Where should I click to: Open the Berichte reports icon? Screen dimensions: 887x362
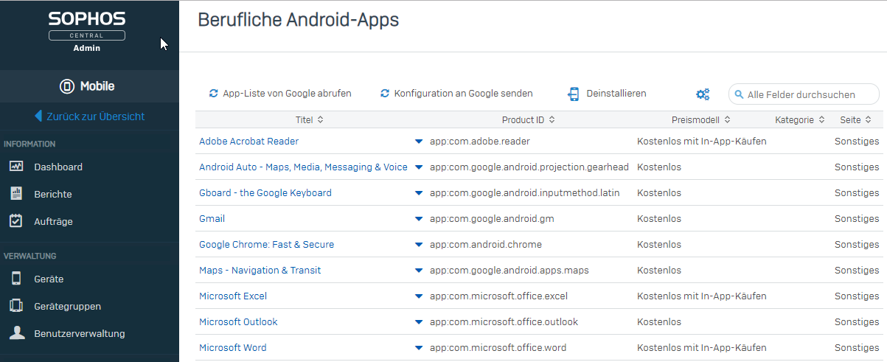pyautogui.click(x=16, y=194)
